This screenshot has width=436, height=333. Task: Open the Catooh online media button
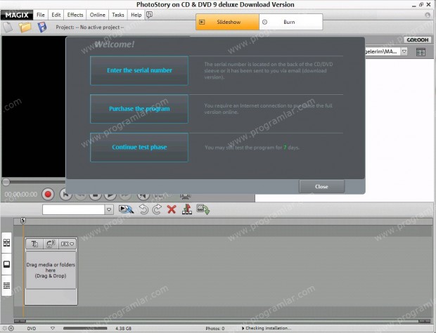(418, 40)
